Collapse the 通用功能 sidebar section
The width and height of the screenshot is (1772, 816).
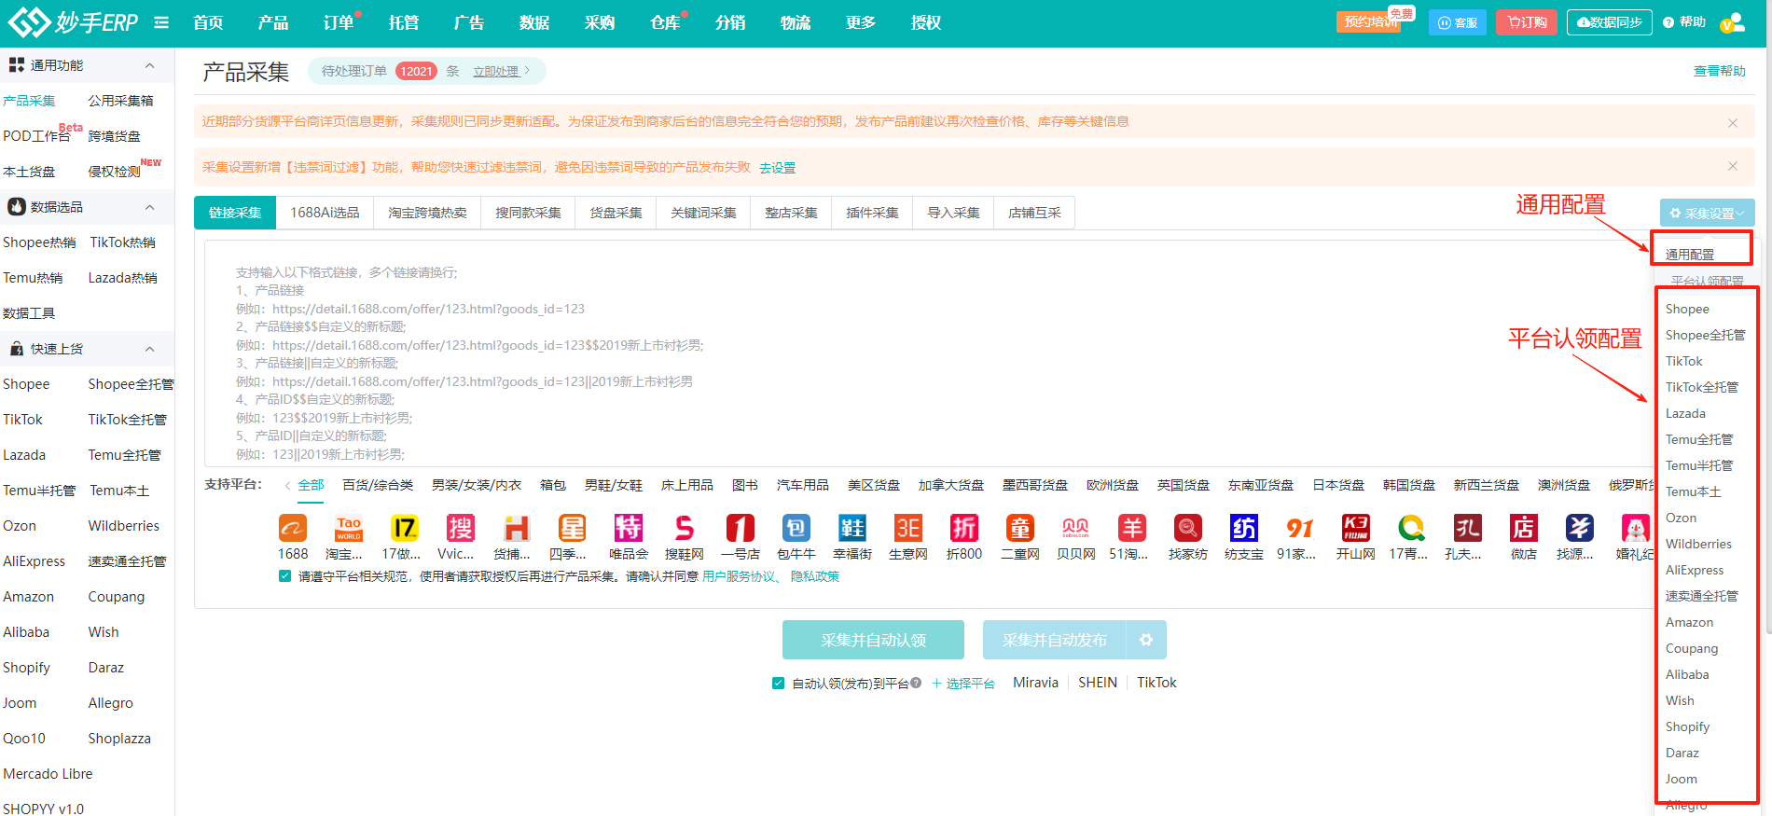(149, 65)
